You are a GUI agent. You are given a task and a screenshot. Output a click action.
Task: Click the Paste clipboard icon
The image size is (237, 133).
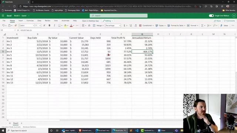(x=9, y=25)
